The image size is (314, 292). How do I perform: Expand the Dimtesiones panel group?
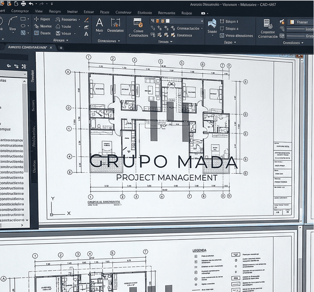(x=109, y=41)
